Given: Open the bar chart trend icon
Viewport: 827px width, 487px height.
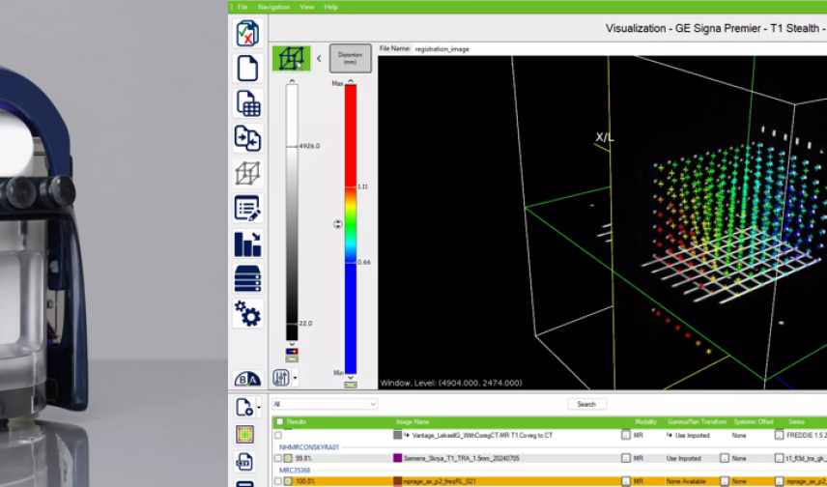Looking at the screenshot, I should 247,243.
